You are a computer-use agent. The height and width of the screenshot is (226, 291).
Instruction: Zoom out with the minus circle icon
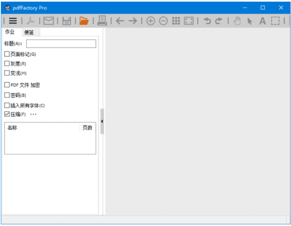[163, 21]
